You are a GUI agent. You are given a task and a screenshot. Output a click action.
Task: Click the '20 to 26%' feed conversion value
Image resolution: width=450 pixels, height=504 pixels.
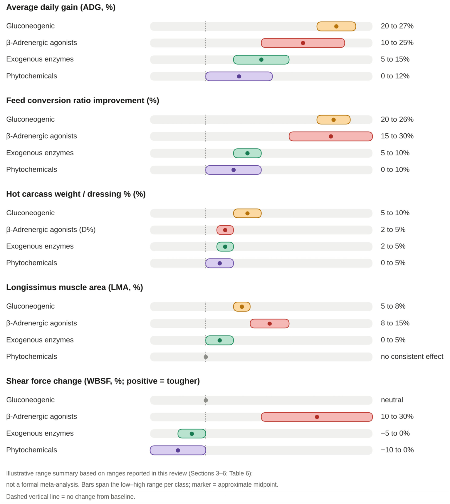[x=397, y=120]
